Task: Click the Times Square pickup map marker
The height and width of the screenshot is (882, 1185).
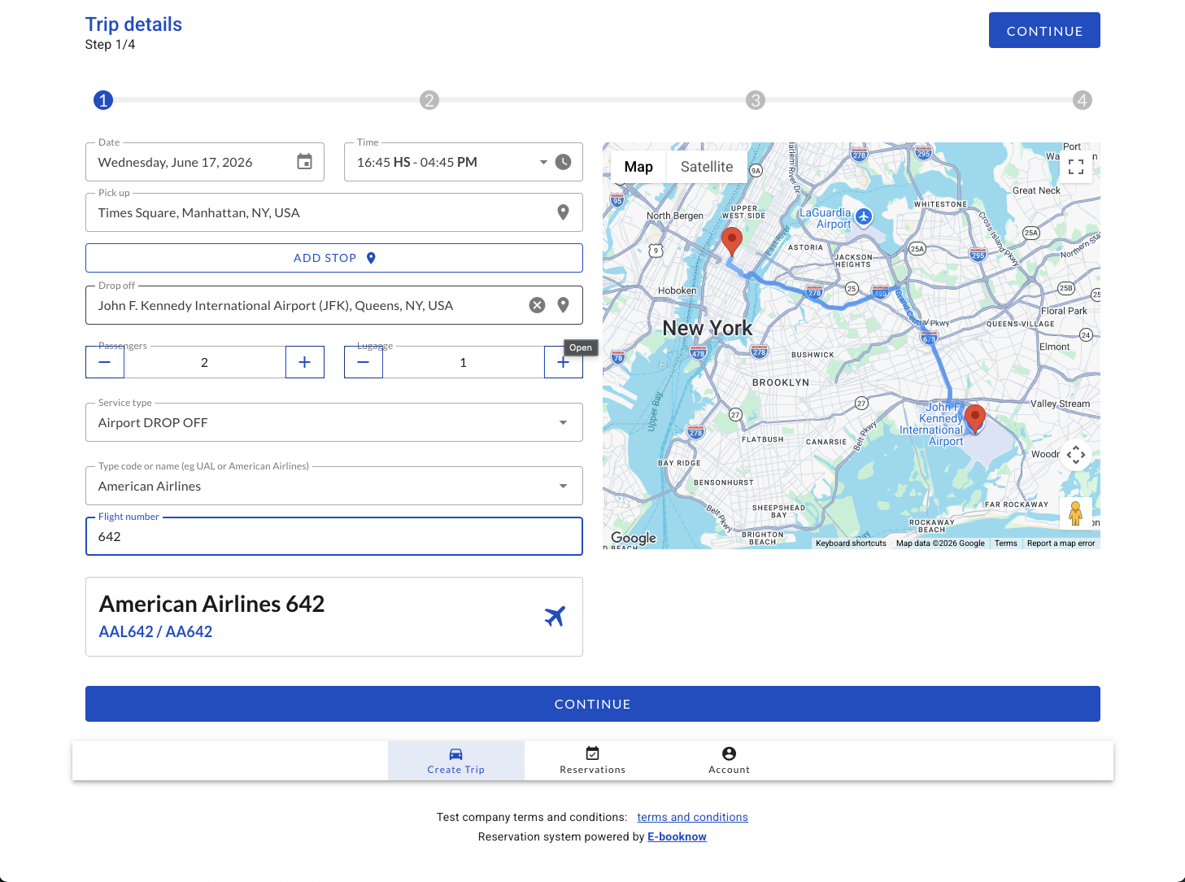Action: point(732,242)
